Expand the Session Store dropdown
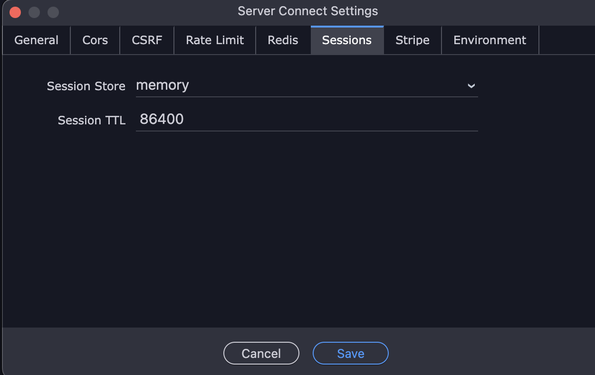 307,86
